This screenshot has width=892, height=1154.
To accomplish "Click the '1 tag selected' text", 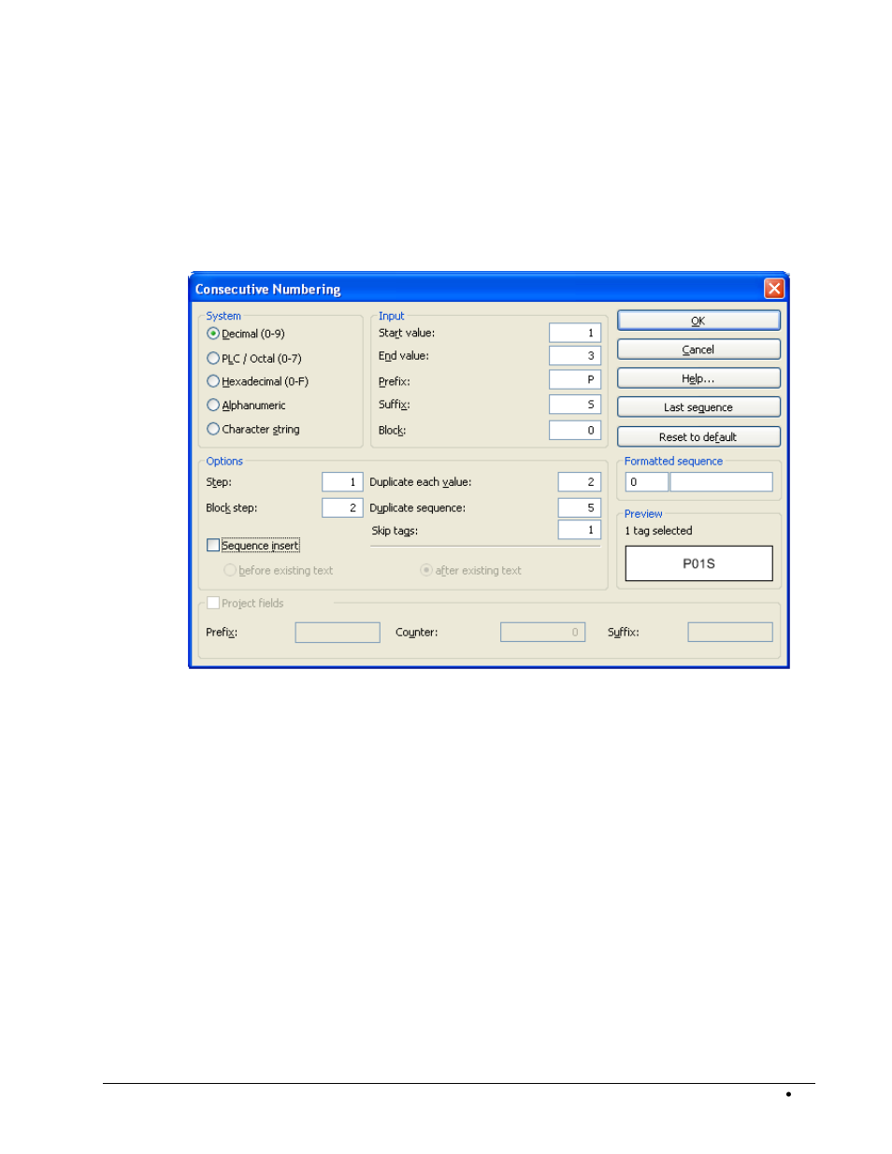I will point(659,531).
